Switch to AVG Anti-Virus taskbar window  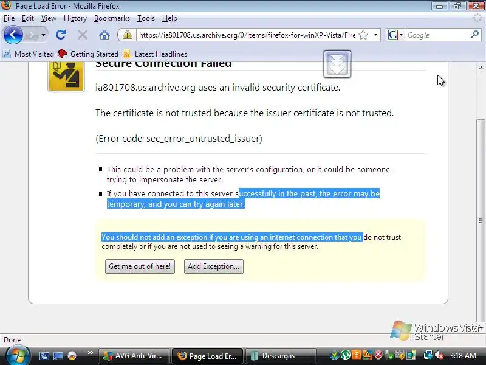(x=134, y=356)
